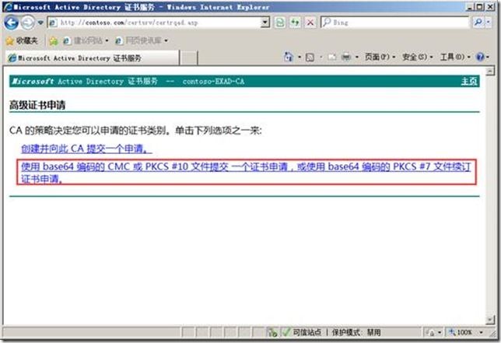
Task: Maximize the Internet Explorer window
Action: pos(479,7)
